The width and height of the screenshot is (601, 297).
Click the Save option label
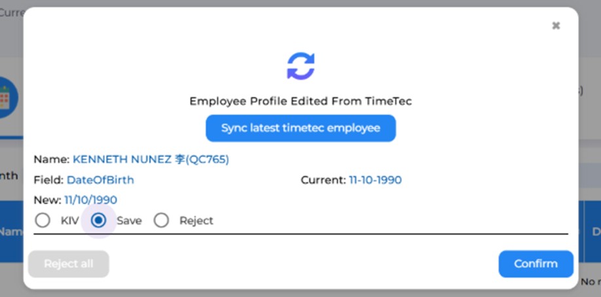[129, 220]
